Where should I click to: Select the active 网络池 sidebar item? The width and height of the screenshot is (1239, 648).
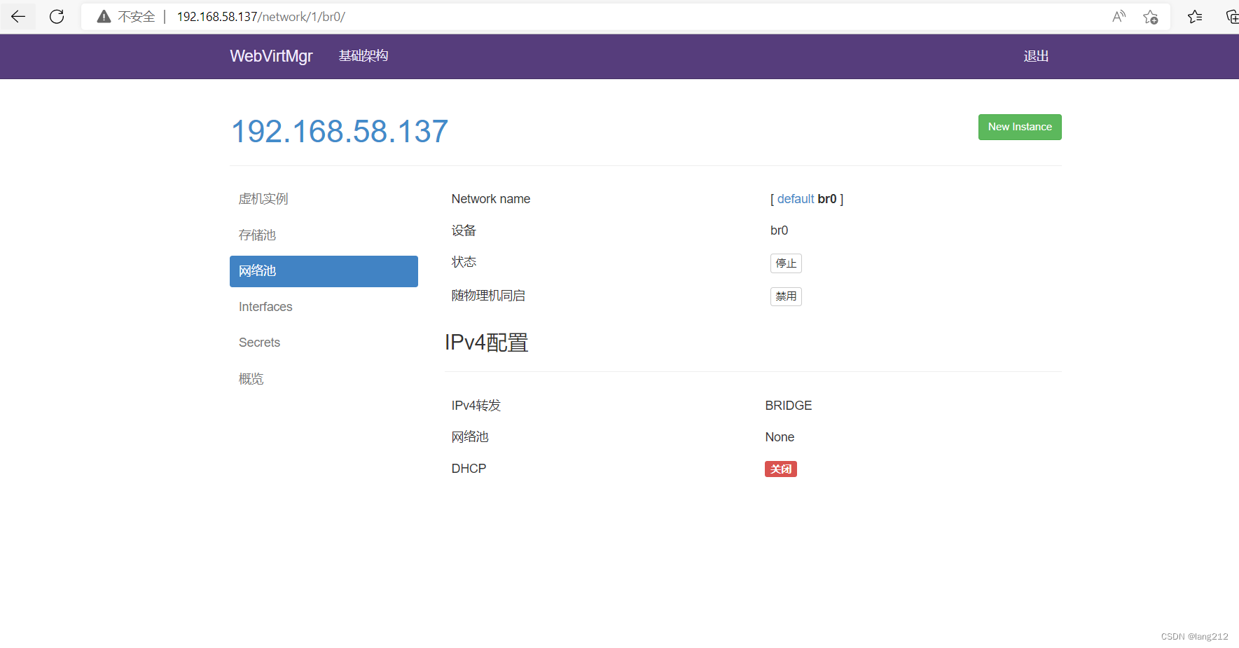(324, 271)
